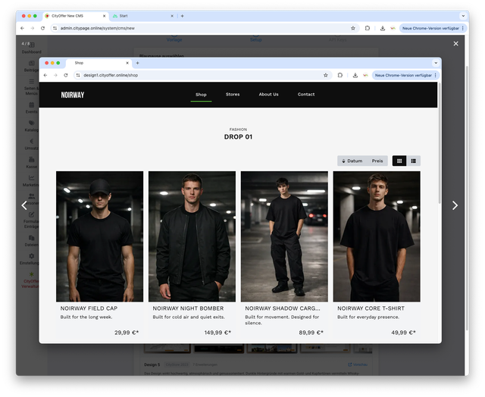Switch to list view layout
Viewport: 485px width, 397px height.
[x=413, y=161]
